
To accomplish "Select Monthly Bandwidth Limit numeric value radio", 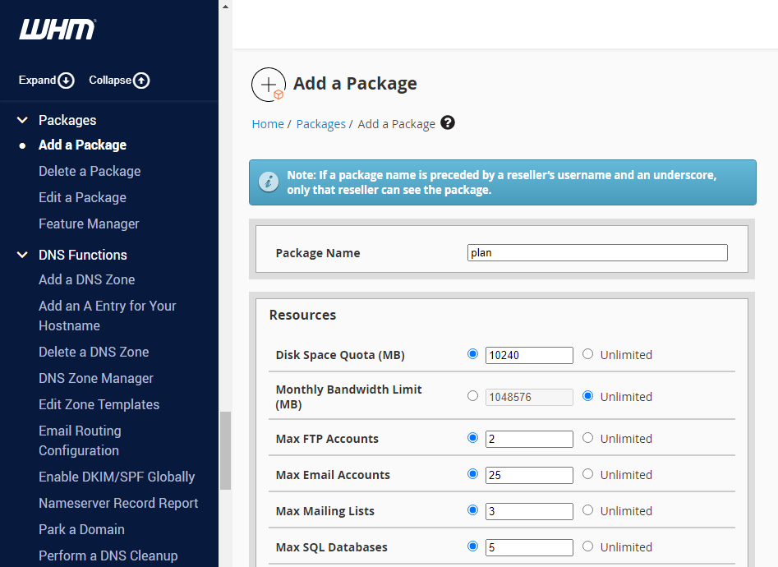I will point(473,396).
